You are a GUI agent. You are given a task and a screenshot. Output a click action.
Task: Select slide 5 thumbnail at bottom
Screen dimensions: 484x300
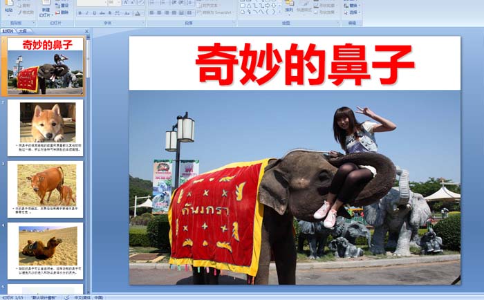coord(46,289)
